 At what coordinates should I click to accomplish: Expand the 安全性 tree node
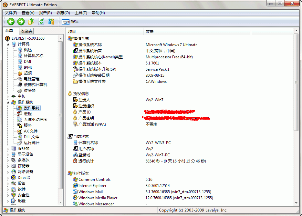click(8, 195)
